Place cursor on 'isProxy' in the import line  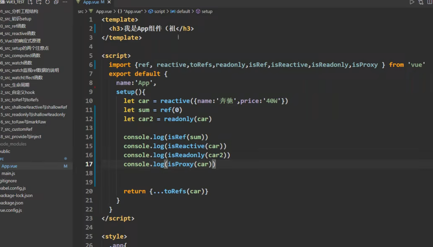(x=365, y=65)
